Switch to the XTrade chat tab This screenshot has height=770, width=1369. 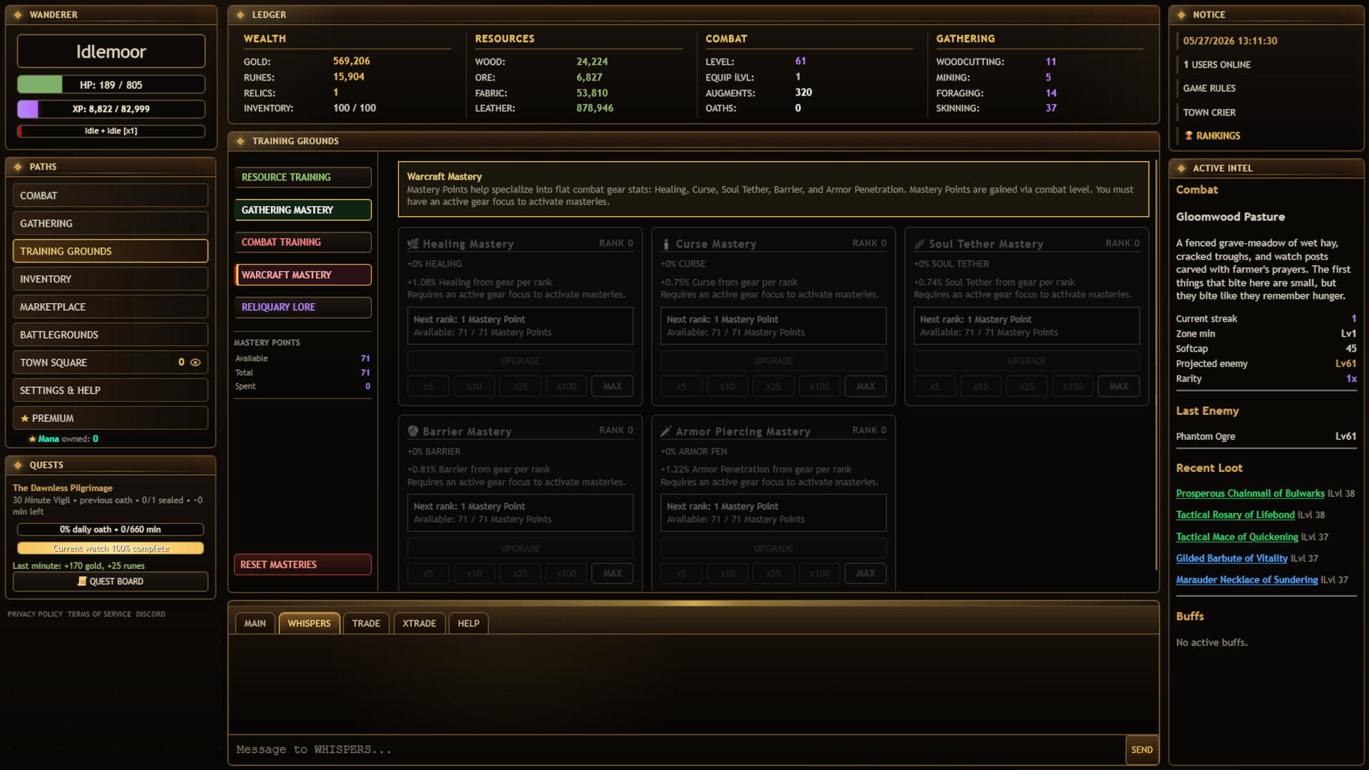click(x=419, y=623)
